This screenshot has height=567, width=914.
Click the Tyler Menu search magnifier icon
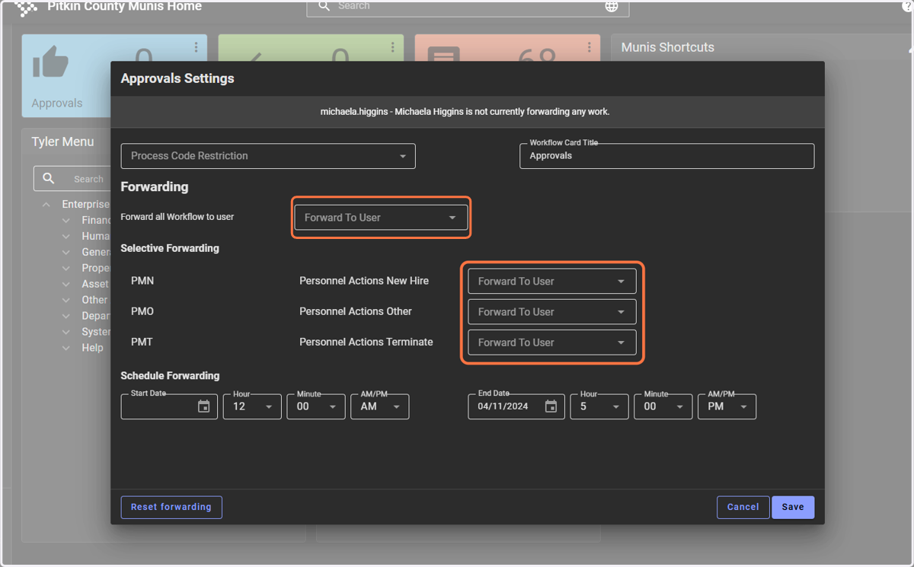point(49,179)
